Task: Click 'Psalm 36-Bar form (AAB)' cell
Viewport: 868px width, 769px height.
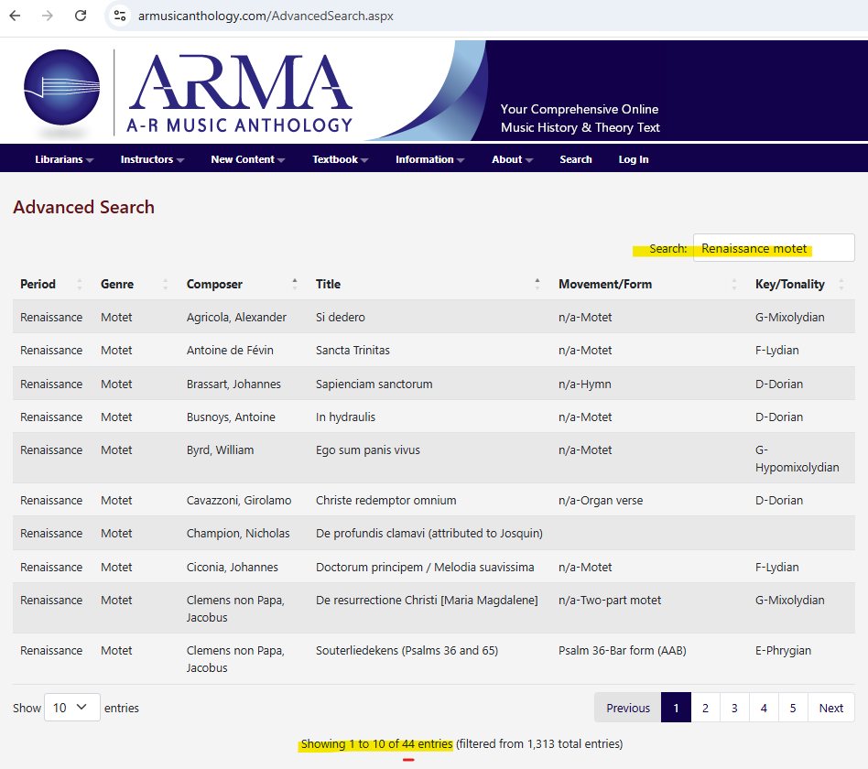Action: click(623, 651)
